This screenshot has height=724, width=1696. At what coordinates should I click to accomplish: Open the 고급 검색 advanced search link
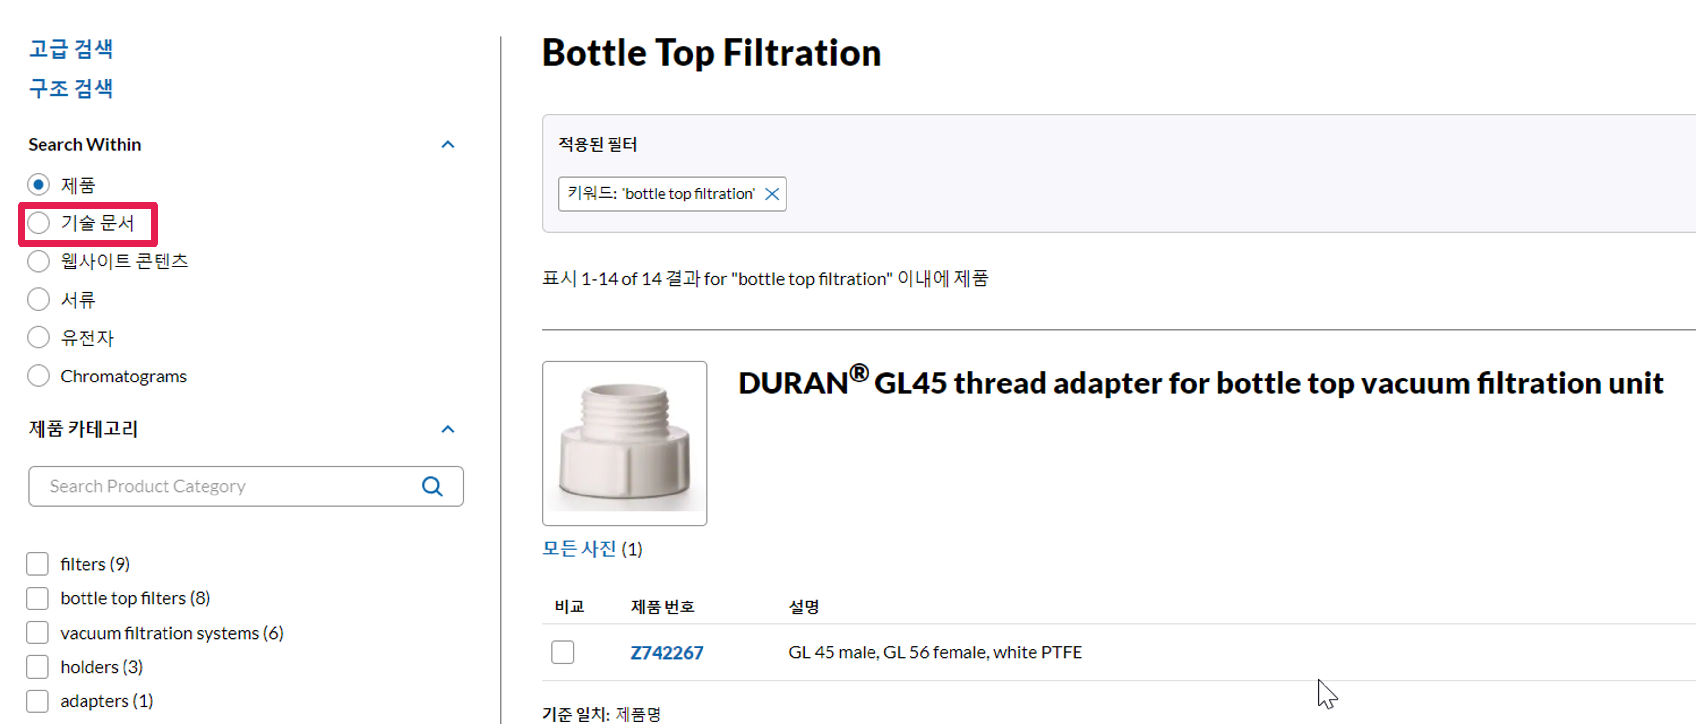(71, 49)
